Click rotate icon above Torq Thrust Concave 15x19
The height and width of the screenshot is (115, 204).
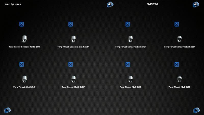(22, 24)
